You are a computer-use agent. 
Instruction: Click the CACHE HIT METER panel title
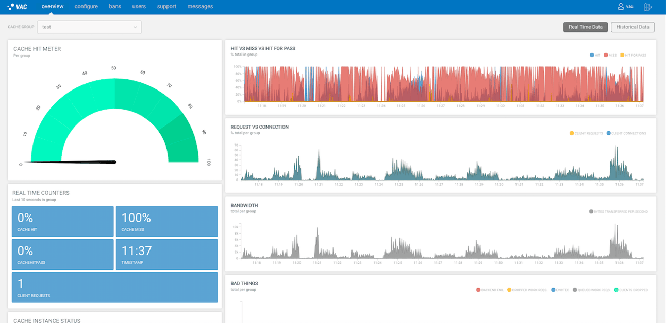[x=37, y=49]
